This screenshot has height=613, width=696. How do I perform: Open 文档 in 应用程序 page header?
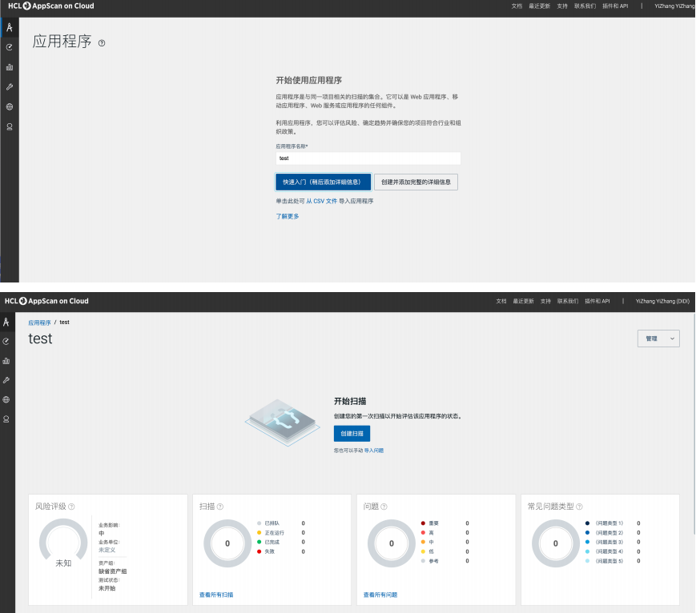tap(517, 6)
